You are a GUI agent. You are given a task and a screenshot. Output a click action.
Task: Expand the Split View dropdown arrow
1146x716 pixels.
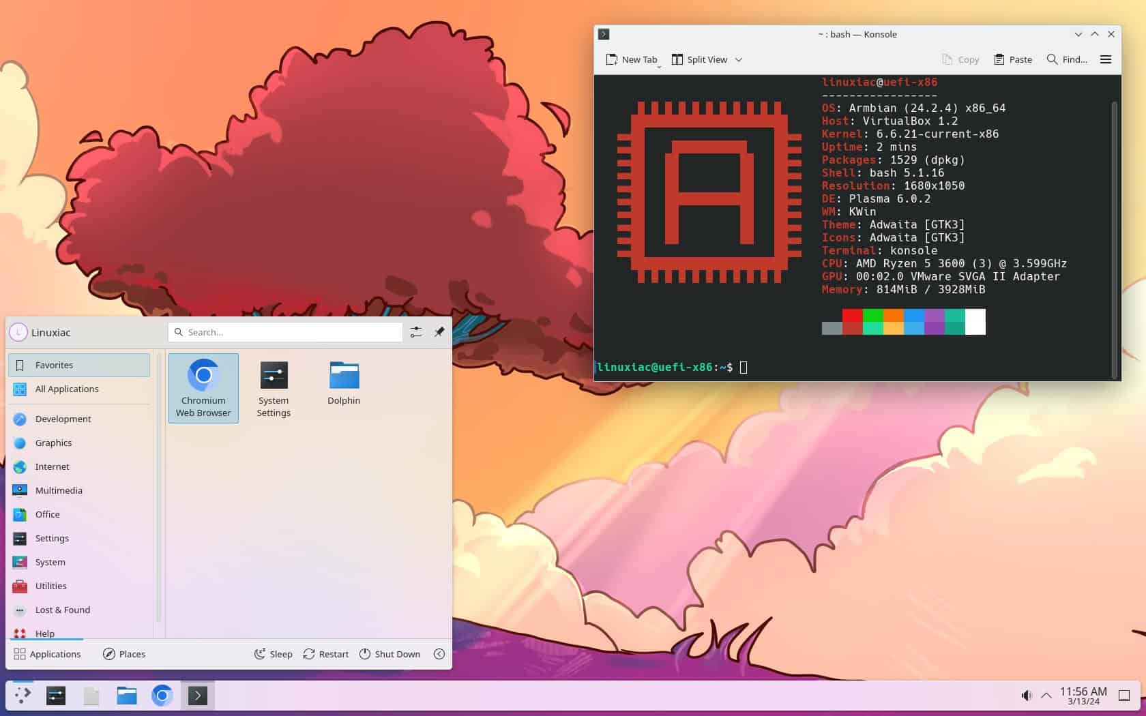pos(738,59)
